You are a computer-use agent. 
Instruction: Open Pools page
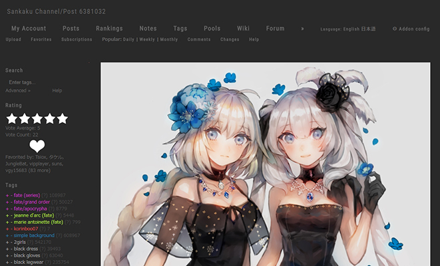click(x=212, y=29)
